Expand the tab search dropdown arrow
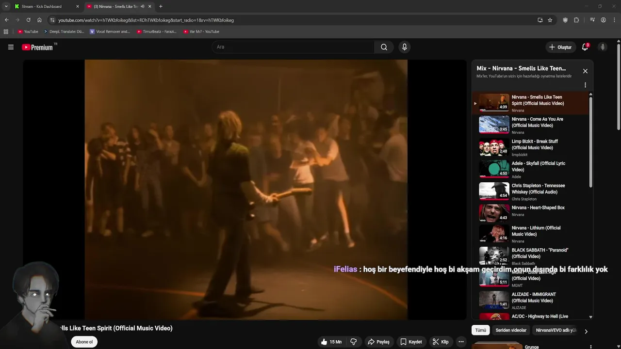The height and width of the screenshot is (349, 621). coord(6,6)
